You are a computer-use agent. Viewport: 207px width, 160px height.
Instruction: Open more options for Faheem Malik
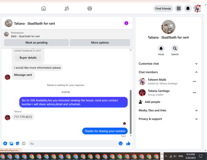195,82
